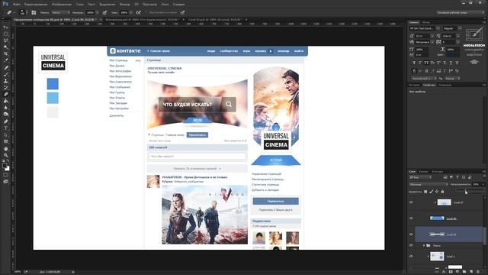This screenshot has width=488, height=275.
Task: Create a new layer via Layers panel footer
Action: click(x=471, y=272)
